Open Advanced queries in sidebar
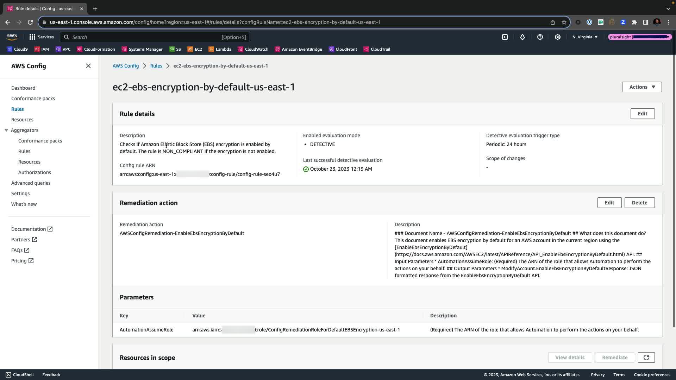This screenshot has height=380, width=676. click(x=31, y=183)
